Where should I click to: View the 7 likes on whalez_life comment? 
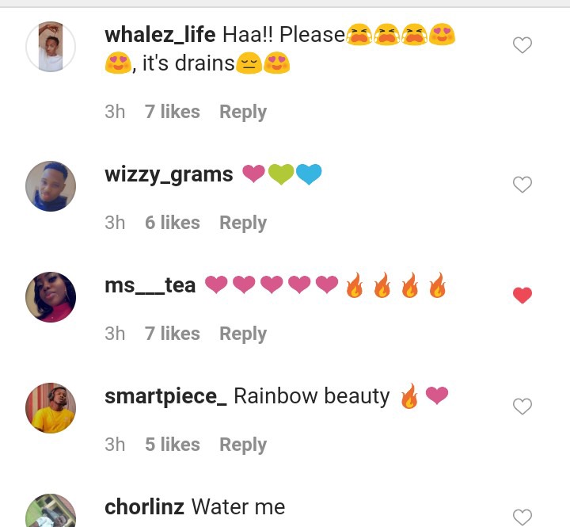[173, 112]
